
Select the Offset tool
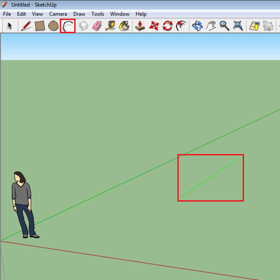point(181,26)
